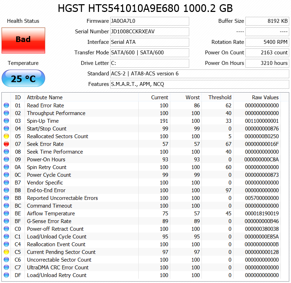Select the G-Sense Error Rate attribute name
This screenshot has height=283, width=291.
pos(49,221)
